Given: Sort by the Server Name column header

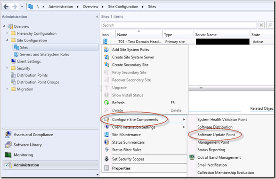Looking at the screenshot, I should (x=222, y=35).
